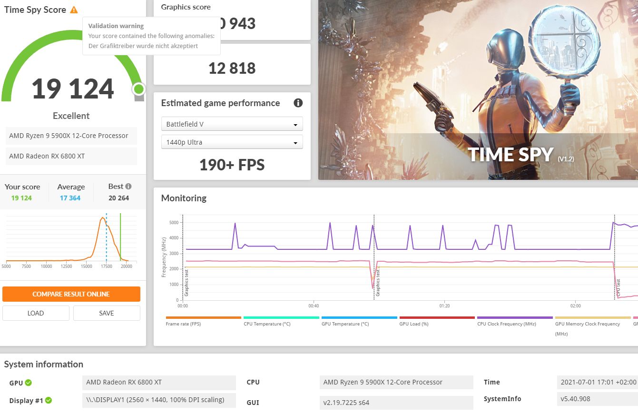Click the 01:20 time mark on monitoring chart
This screenshot has height=414, width=638.
coord(444,306)
